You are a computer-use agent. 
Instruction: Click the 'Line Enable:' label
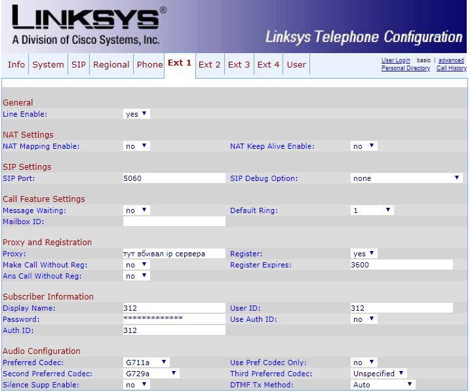pyautogui.click(x=25, y=114)
